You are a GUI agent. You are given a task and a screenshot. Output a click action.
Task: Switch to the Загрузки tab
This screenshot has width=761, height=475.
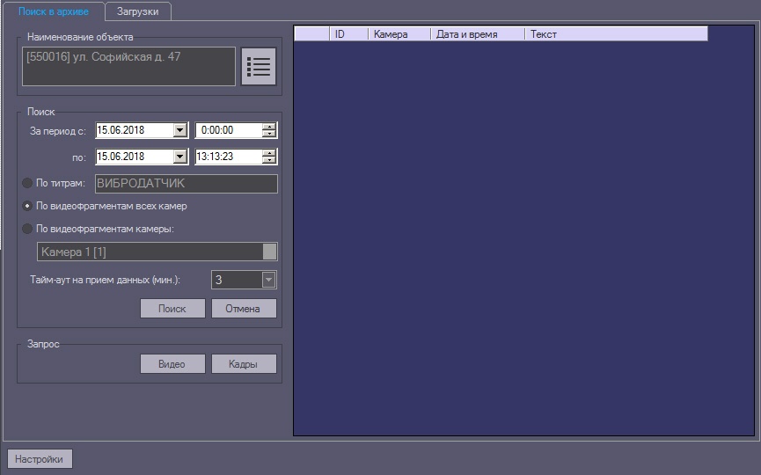[137, 11]
